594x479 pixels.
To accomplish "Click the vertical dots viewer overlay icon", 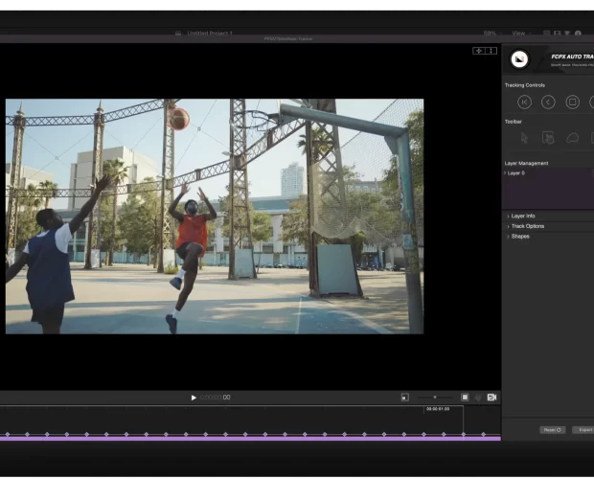I will (491, 51).
